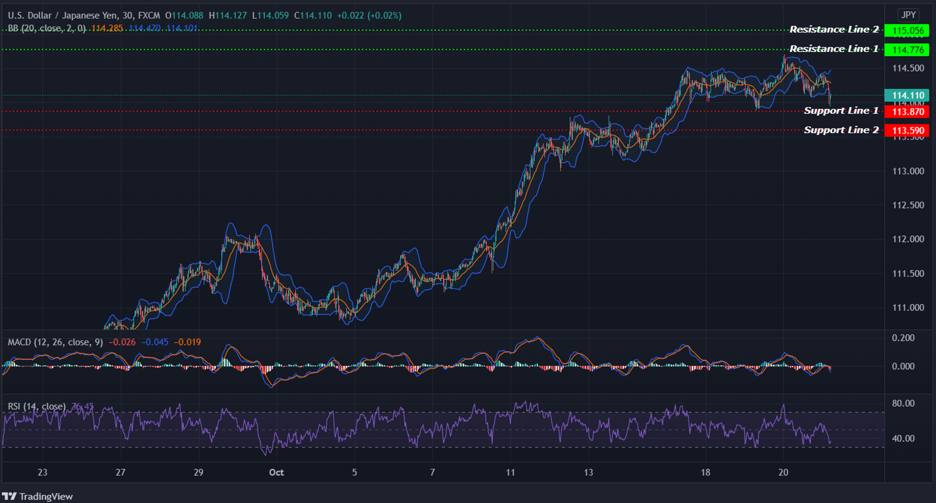Viewport: 936px width, 503px height.
Task: Select the RSI (14, close) legend
Action: 37,407
